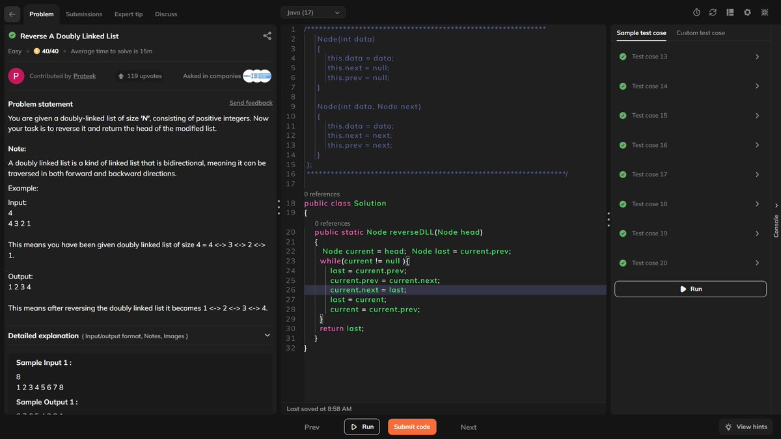Click 'Average time to solve is 15m' text

[111, 51]
